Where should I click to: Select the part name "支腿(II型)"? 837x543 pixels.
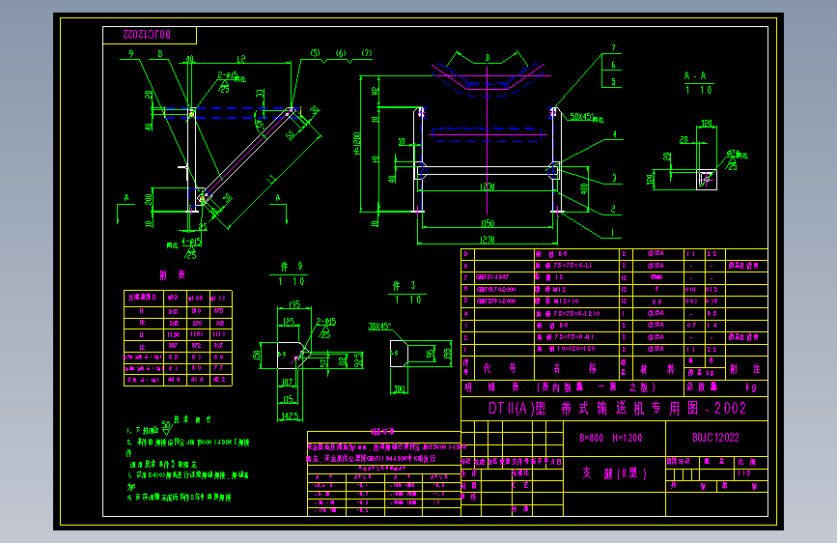point(615,473)
